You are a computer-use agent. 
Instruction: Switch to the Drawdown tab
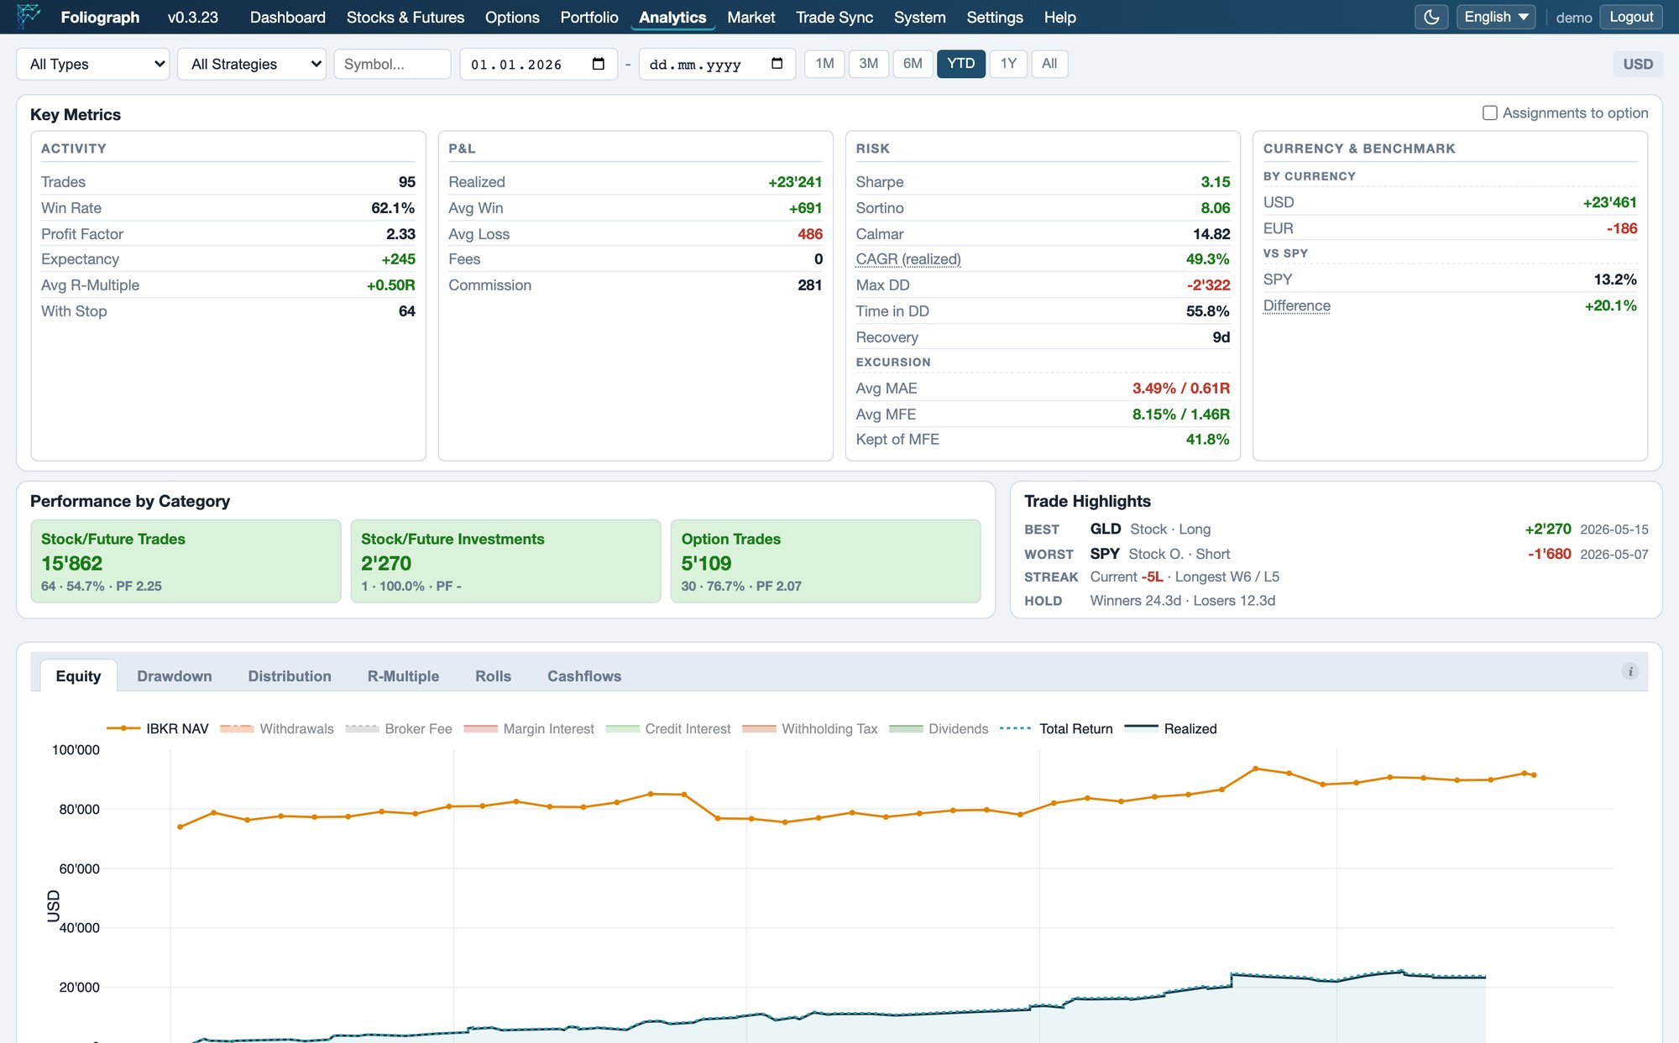(x=175, y=675)
